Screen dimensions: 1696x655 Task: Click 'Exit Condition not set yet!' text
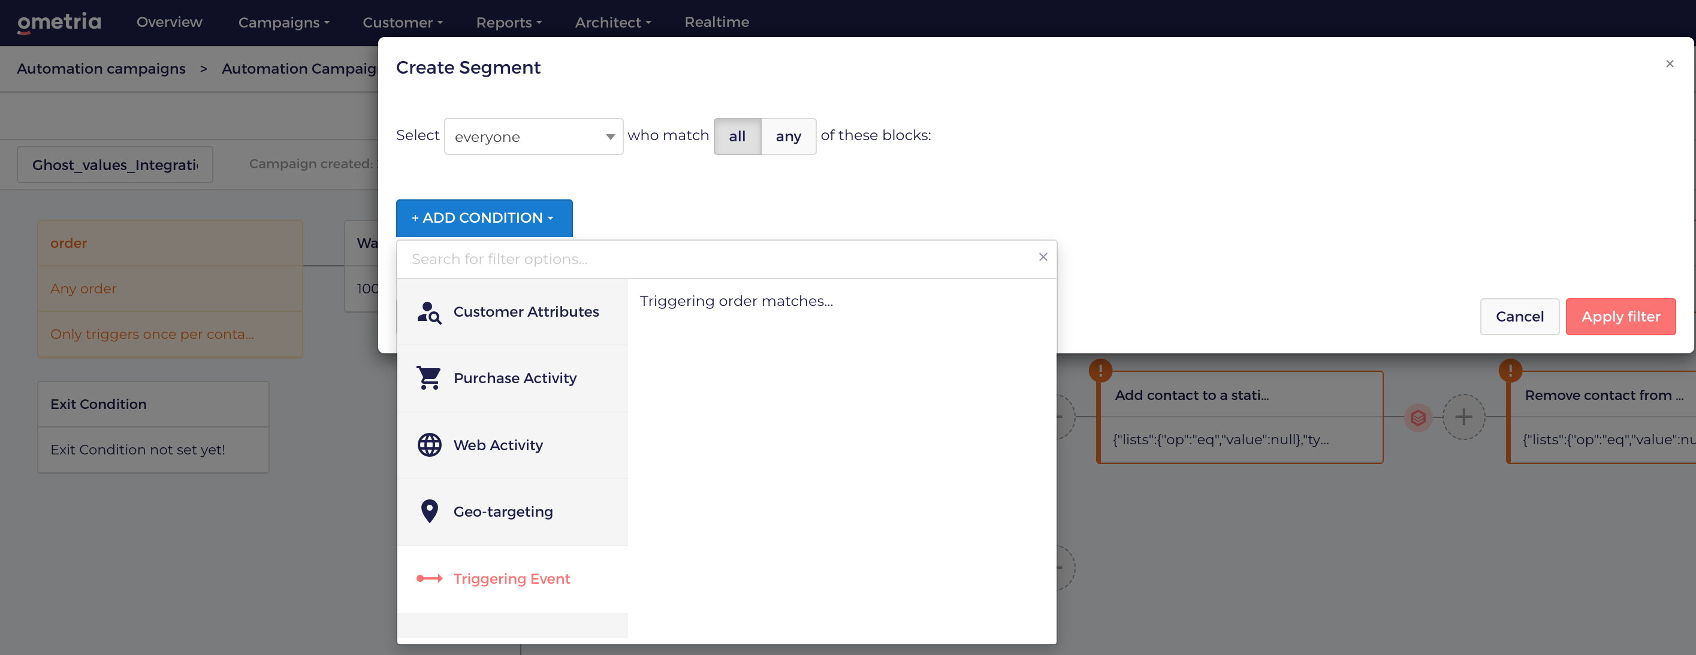point(138,450)
